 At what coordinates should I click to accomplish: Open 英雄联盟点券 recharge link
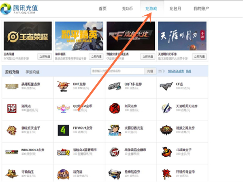(x=31, y=84)
